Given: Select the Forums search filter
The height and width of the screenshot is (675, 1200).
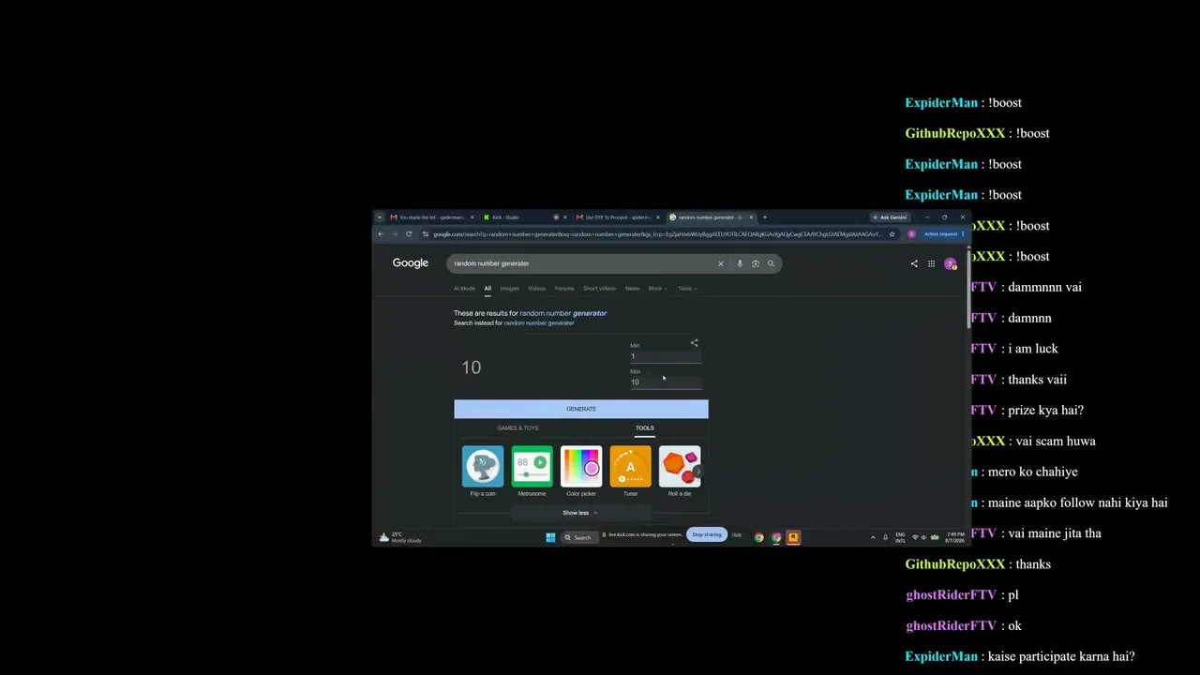Looking at the screenshot, I should click(x=564, y=289).
